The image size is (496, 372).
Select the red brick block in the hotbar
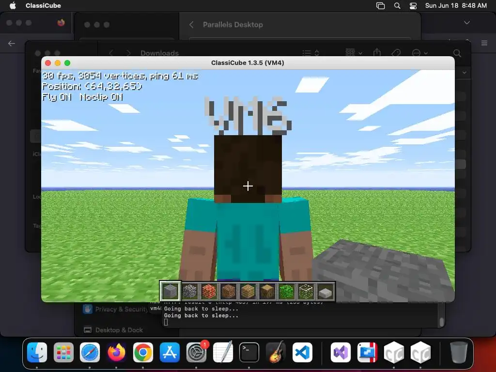tap(209, 291)
